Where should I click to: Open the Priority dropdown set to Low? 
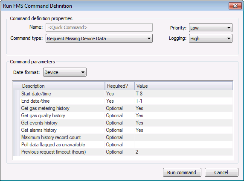211,28
